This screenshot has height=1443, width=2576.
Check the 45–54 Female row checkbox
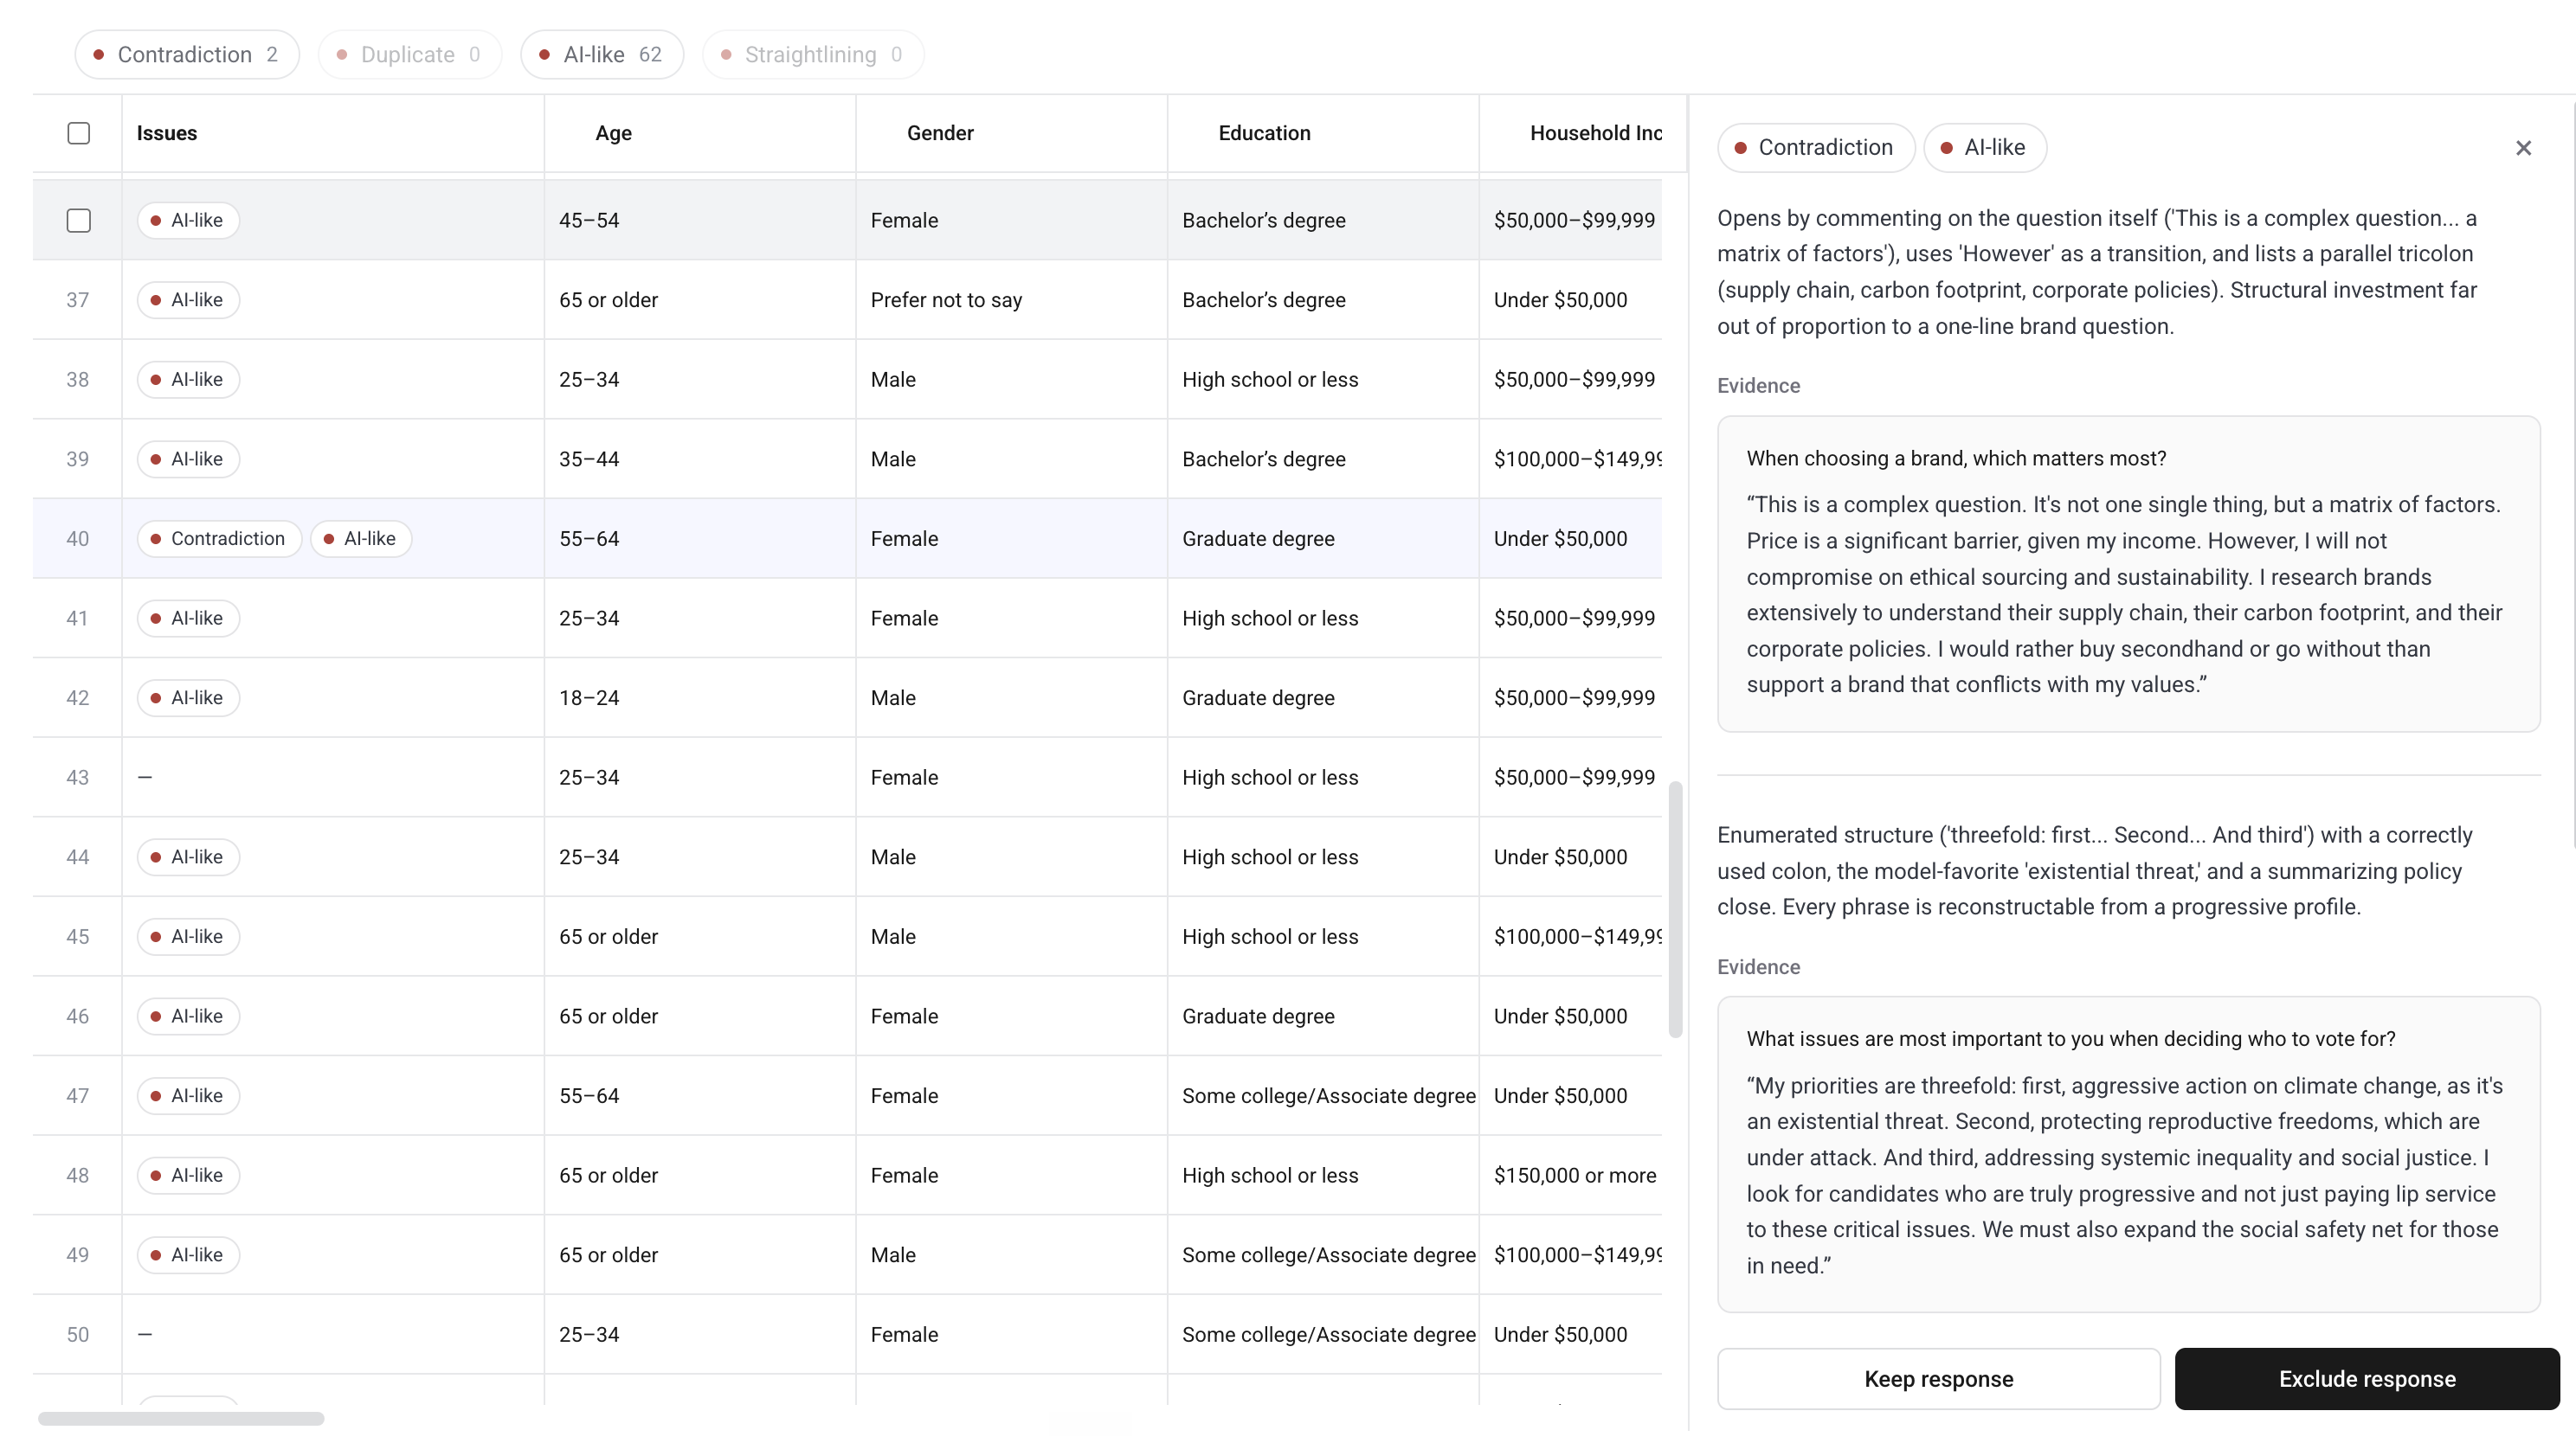pos(78,220)
